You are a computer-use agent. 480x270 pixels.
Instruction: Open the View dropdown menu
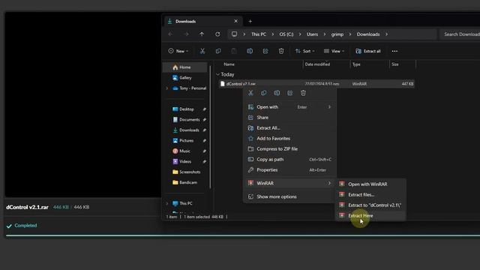click(334, 51)
